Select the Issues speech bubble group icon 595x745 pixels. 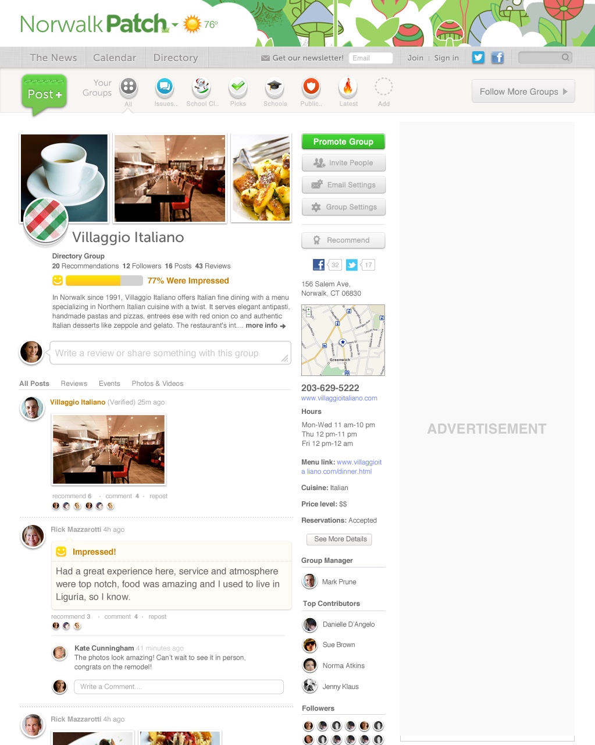(165, 87)
